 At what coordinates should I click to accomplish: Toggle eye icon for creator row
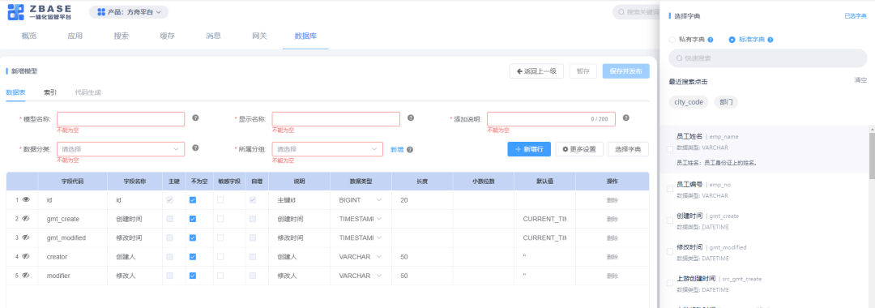(x=26, y=257)
